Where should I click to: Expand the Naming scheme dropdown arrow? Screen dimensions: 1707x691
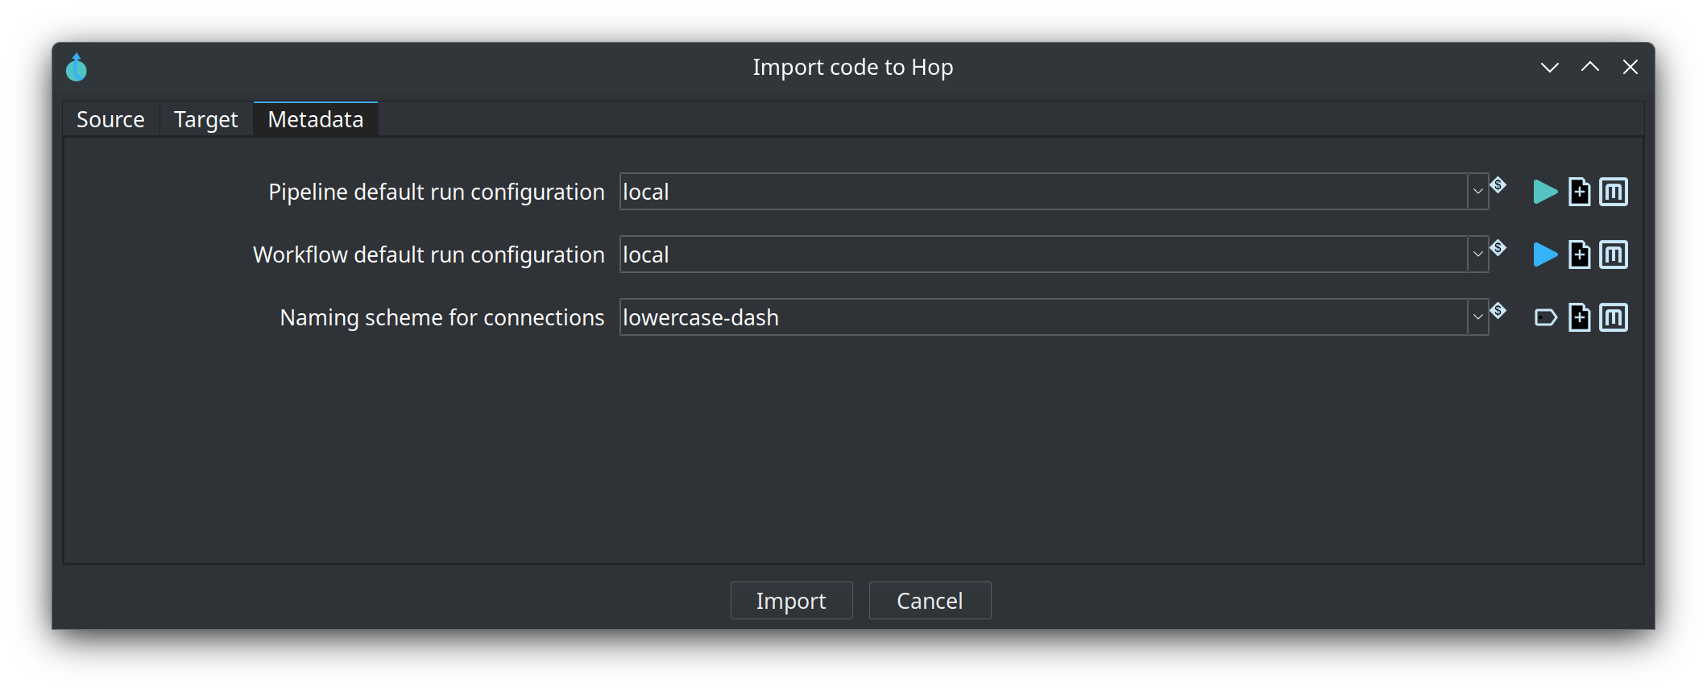[x=1477, y=317]
